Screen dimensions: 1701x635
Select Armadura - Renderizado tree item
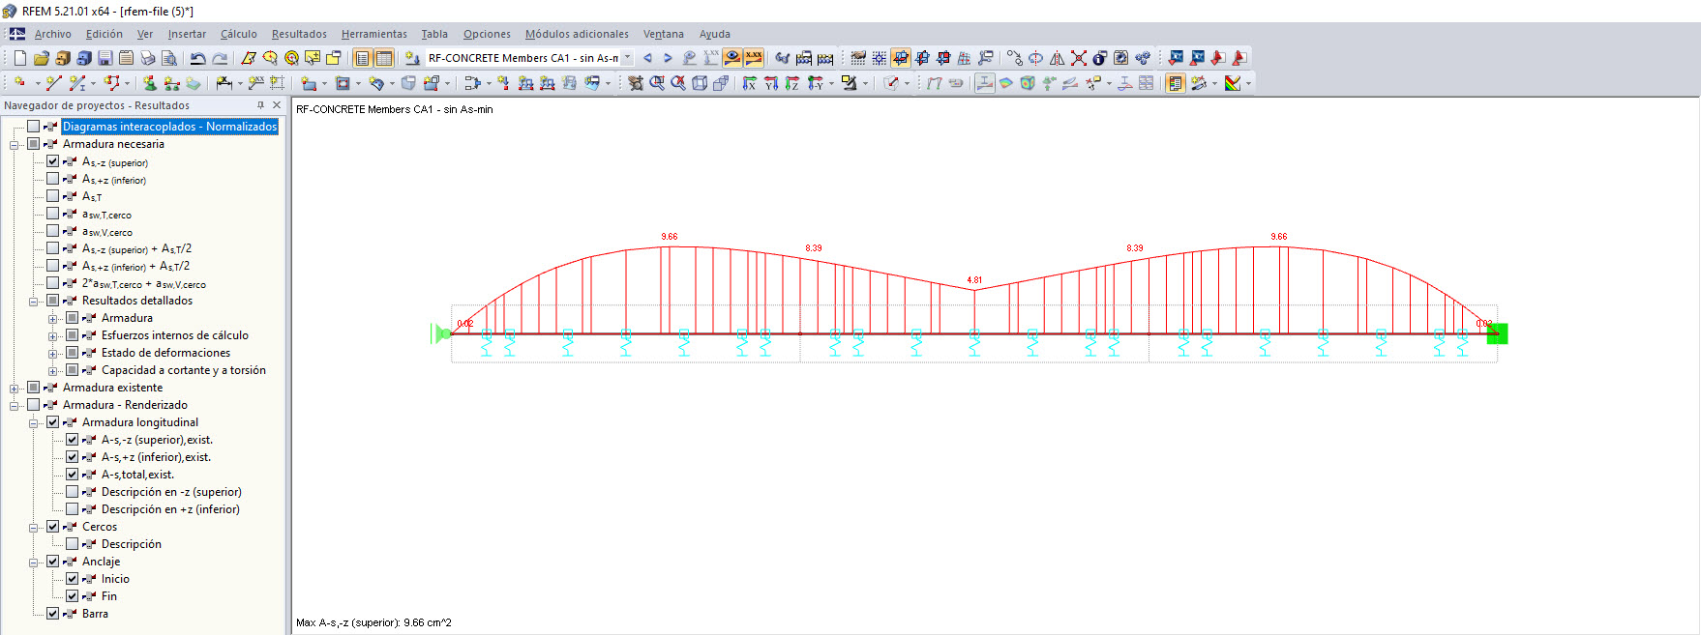(x=125, y=405)
